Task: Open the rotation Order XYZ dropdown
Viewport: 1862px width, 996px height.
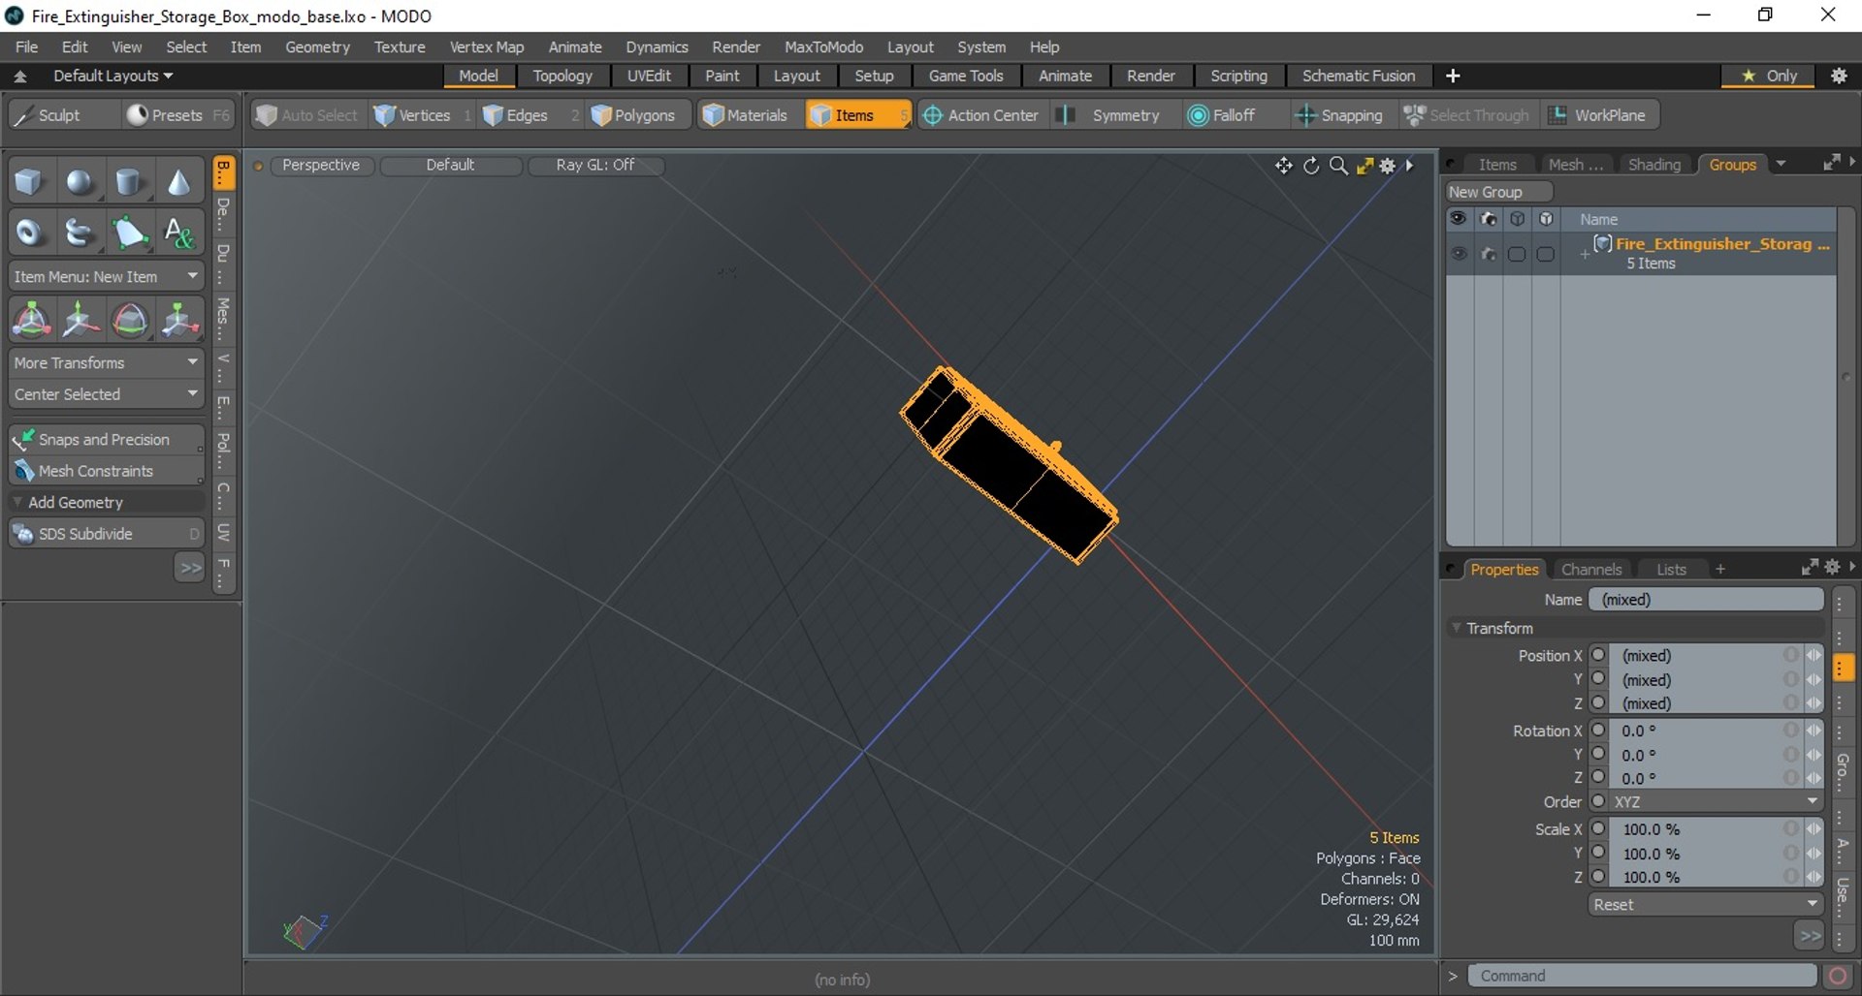Action: tap(1716, 802)
